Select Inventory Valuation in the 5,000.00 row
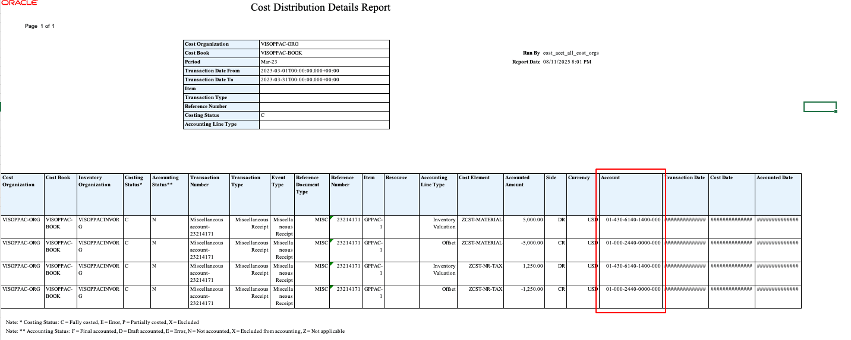The height and width of the screenshot is (340, 851). (x=439, y=227)
